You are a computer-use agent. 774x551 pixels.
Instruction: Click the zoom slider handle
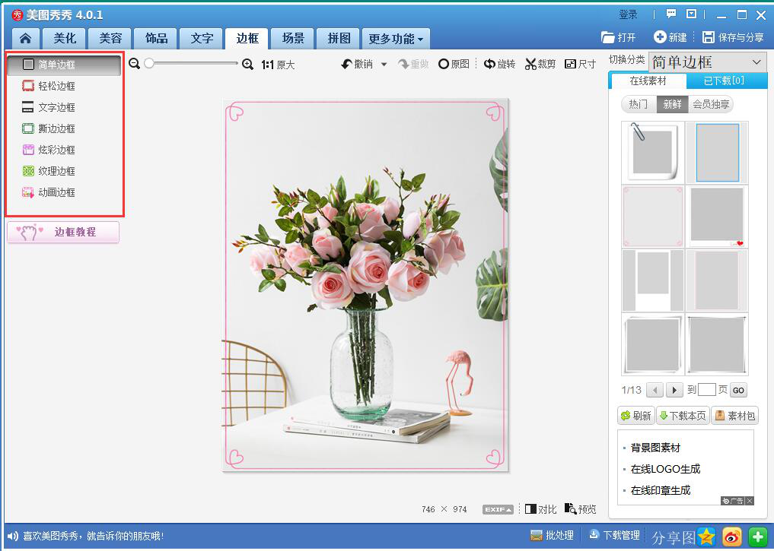(x=149, y=63)
